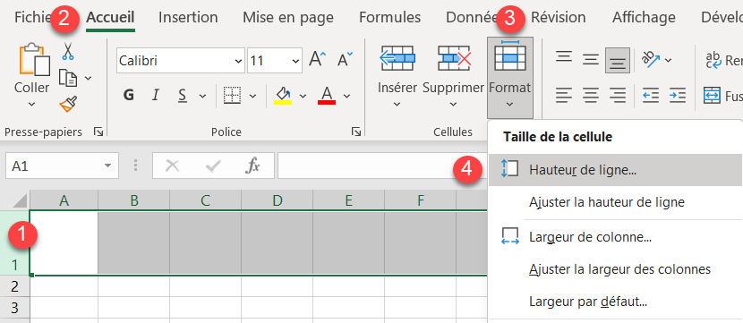Click the Coller paste icon
Viewport: 743px width, 323px height.
(x=34, y=59)
